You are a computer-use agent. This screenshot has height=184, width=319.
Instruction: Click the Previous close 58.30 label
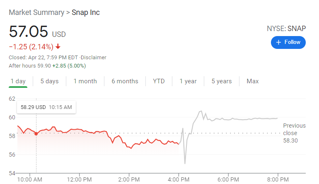coord(294,133)
